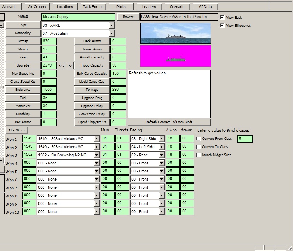The image size is (293, 251).
Task: Click the Wpn 3 Ammo field
Action: [173, 155]
